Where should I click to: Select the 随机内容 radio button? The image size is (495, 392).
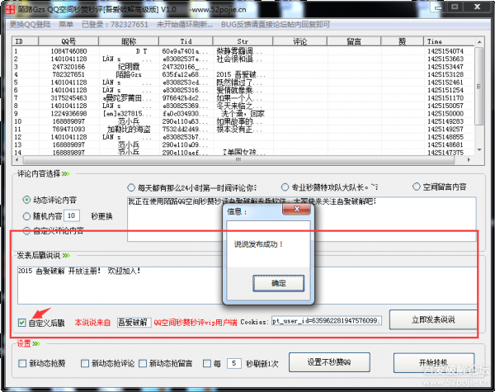point(26,216)
